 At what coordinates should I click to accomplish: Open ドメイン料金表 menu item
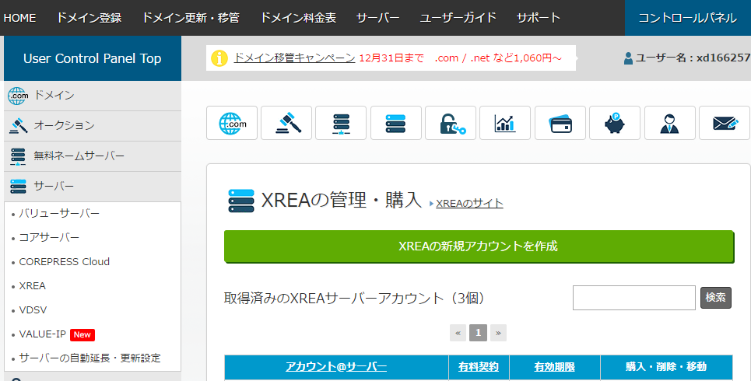[x=298, y=18]
